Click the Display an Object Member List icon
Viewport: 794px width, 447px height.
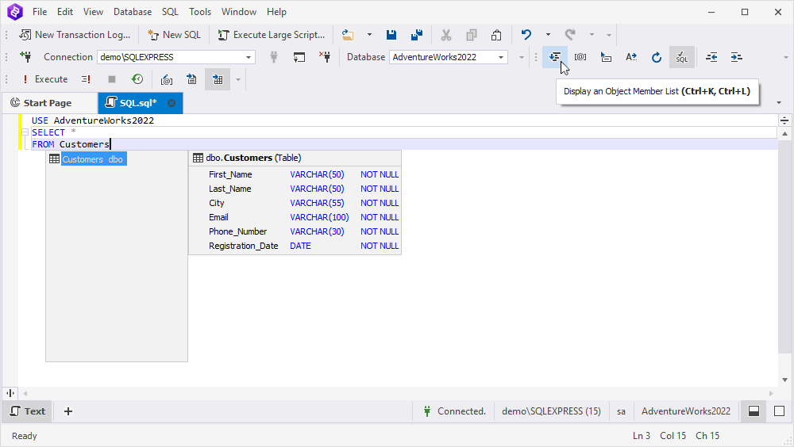point(555,57)
